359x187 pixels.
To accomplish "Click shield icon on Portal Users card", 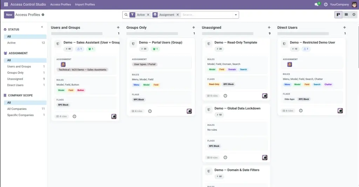I will pyautogui.click(x=133, y=44).
